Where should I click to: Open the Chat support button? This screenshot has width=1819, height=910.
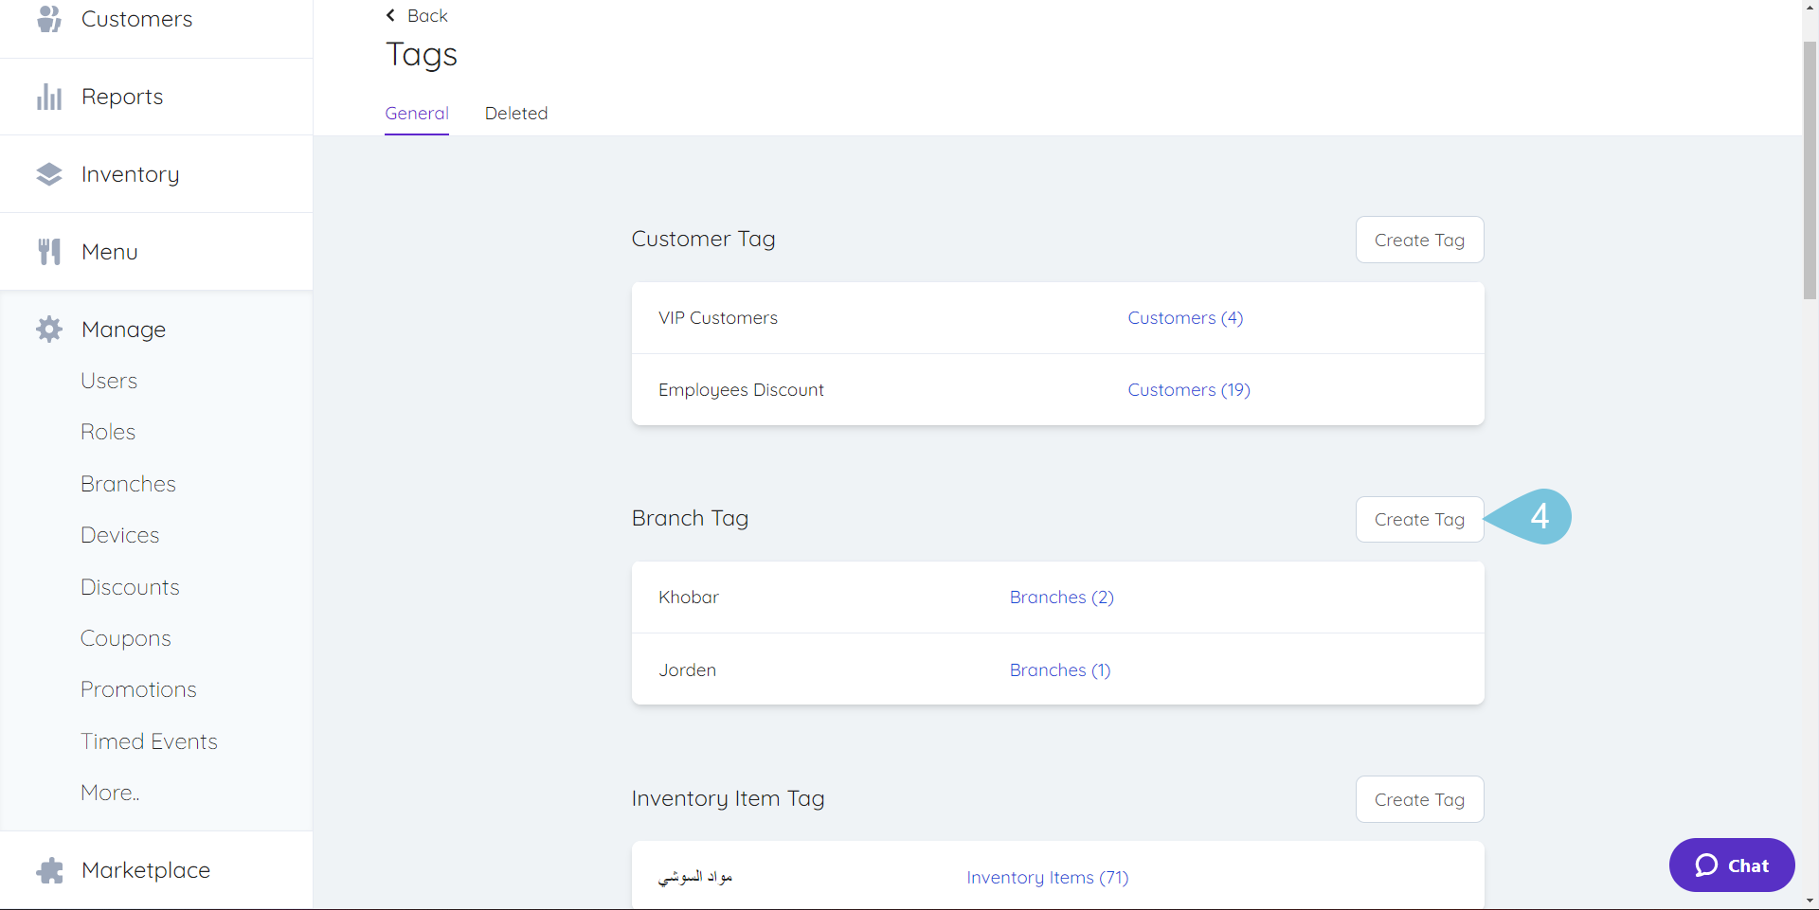[x=1732, y=865]
